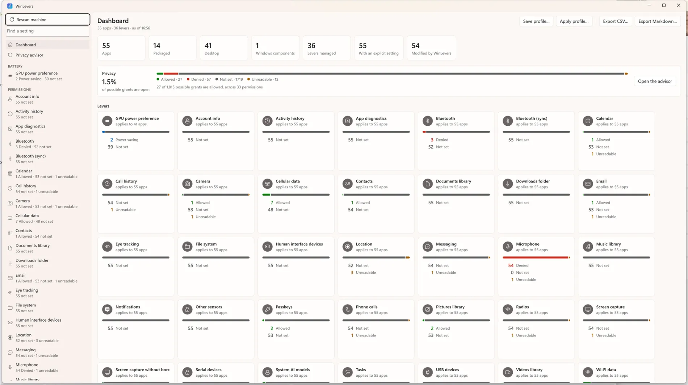Click the Microphone card icon

point(508,247)
